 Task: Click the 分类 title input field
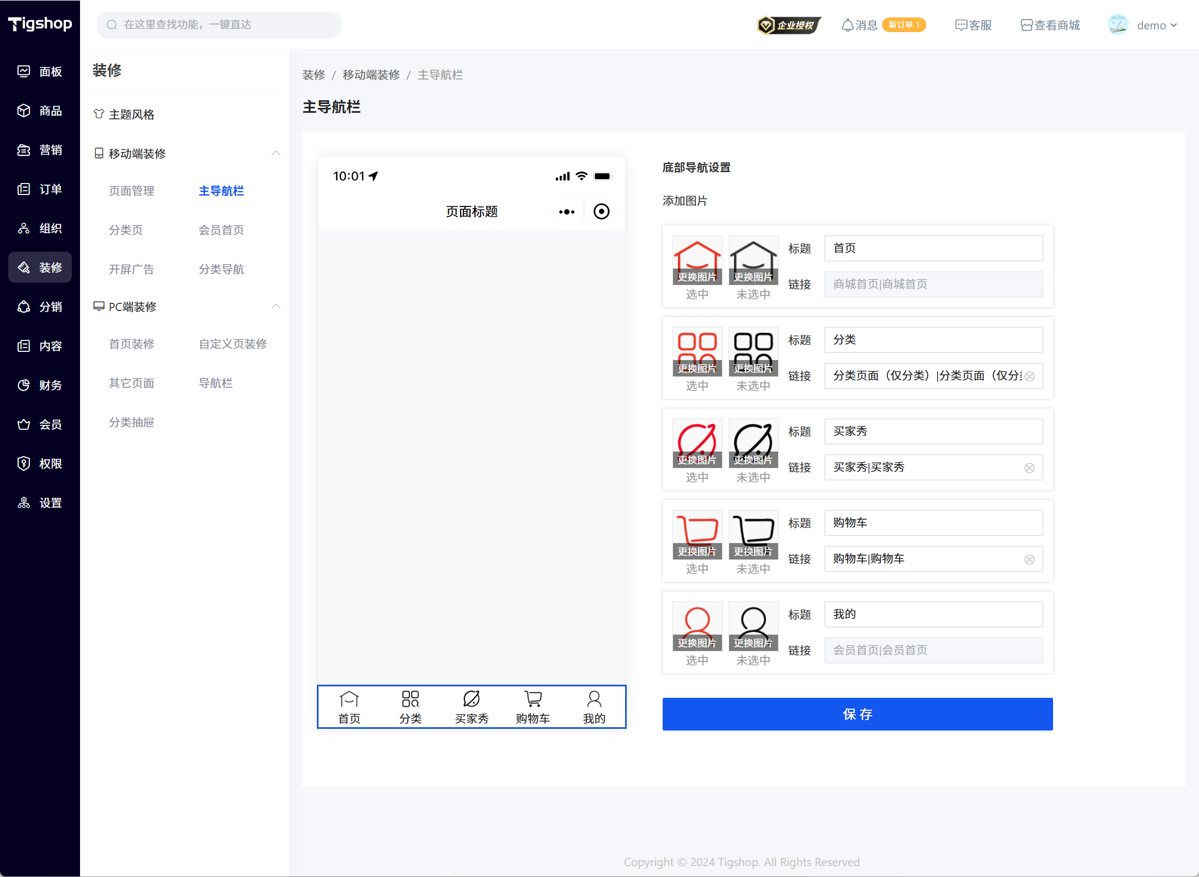coord(933,340)
